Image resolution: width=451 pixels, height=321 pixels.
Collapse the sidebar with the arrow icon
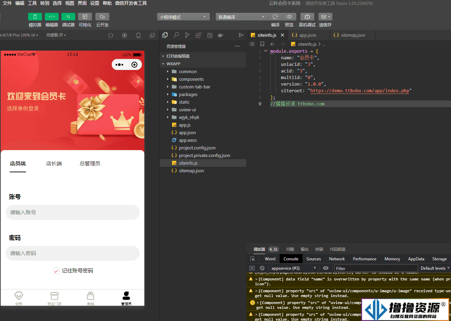click(241, 35)
